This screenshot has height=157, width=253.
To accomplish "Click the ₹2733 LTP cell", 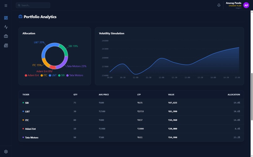I will [x=140, y=111].
